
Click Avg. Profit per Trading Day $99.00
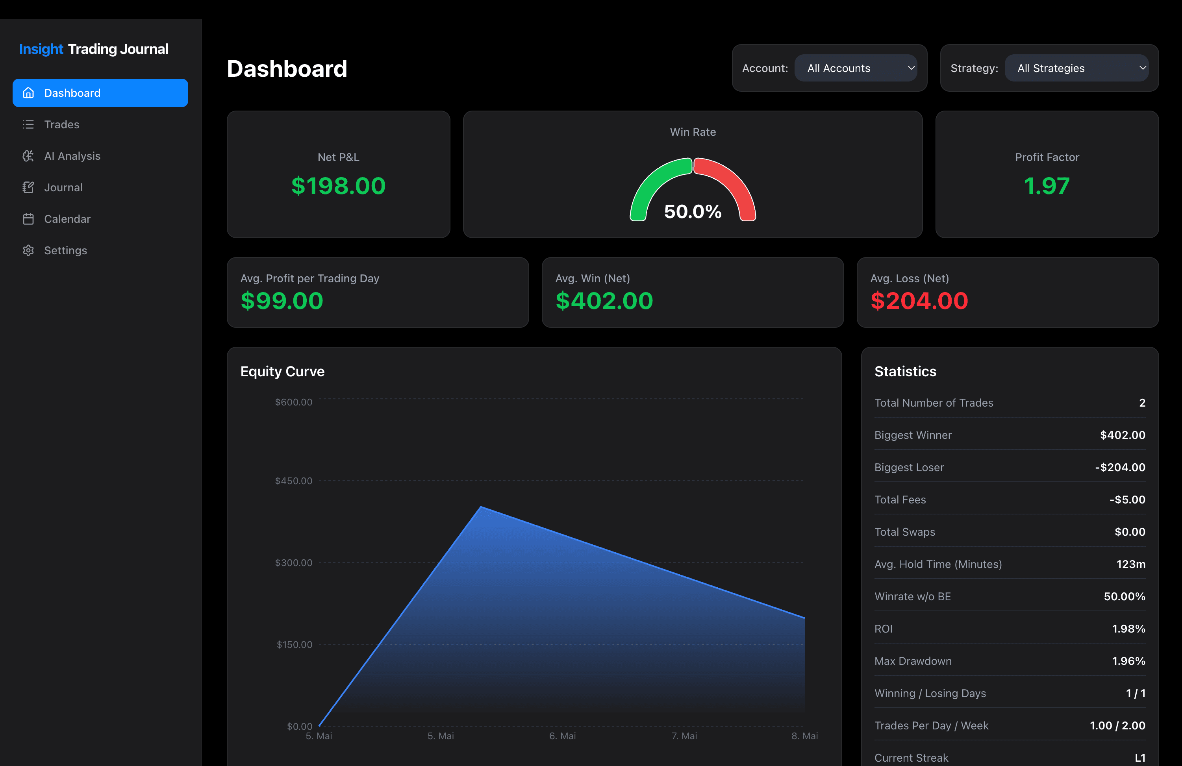pyautogui.click(x=282, y=301)
